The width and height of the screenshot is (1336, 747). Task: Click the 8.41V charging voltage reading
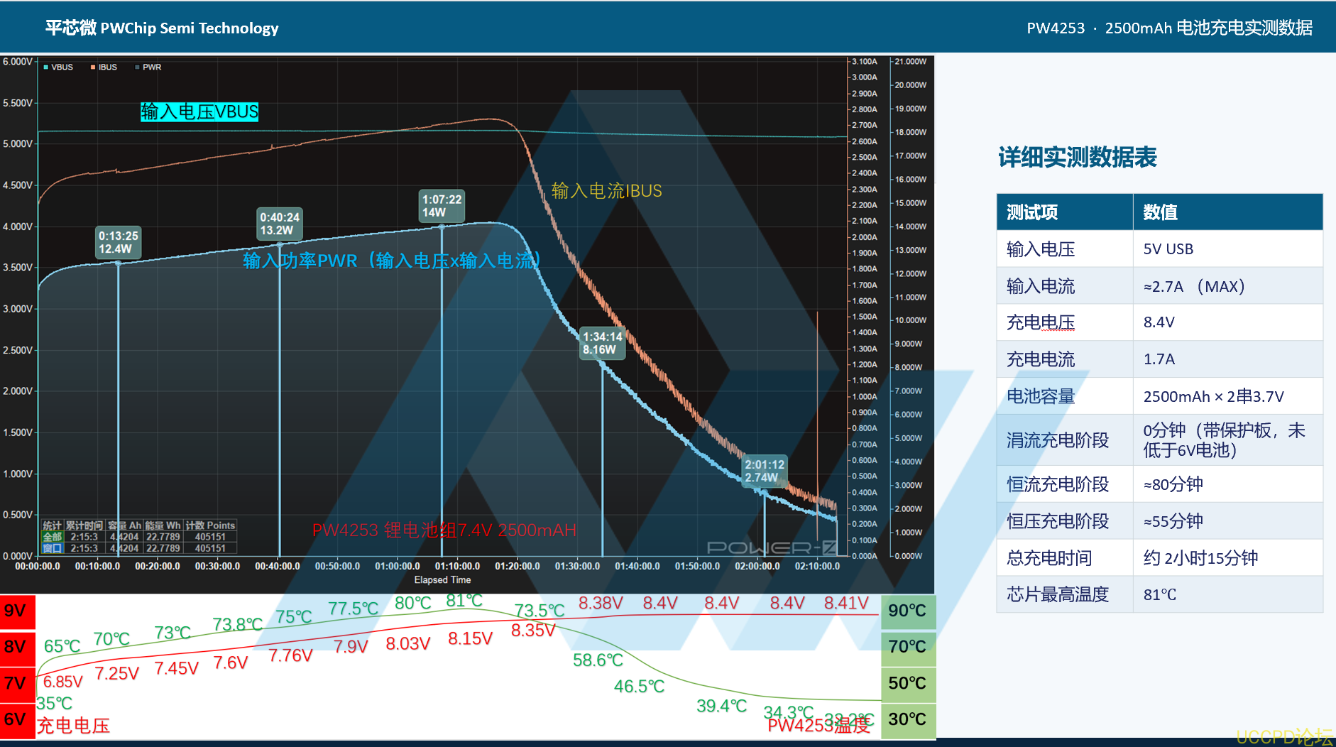coord(846,603)
